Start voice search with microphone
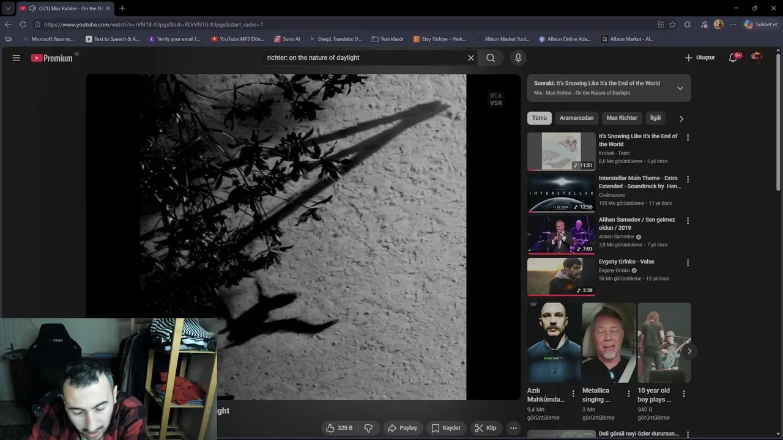This screenshot has height=440, width=783. pyautogui.click(x=518, y=57)
